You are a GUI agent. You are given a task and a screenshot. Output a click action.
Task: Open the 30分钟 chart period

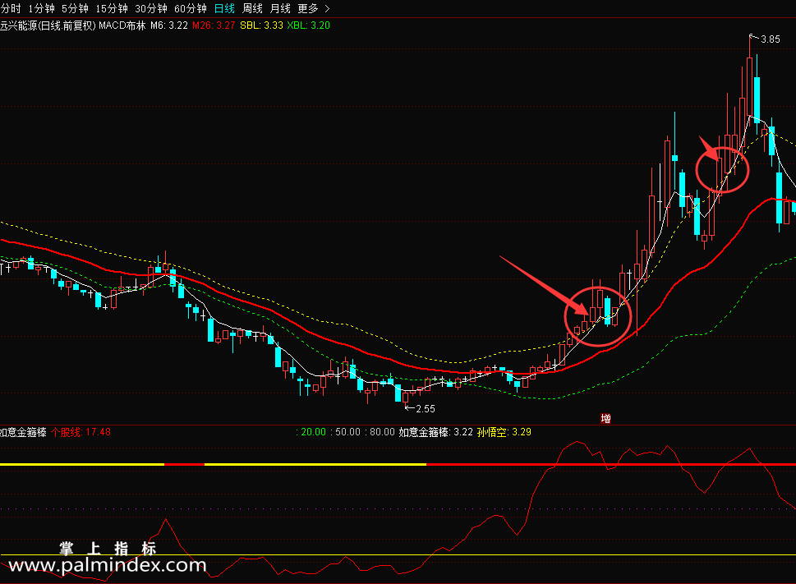[x=151, y=9]
